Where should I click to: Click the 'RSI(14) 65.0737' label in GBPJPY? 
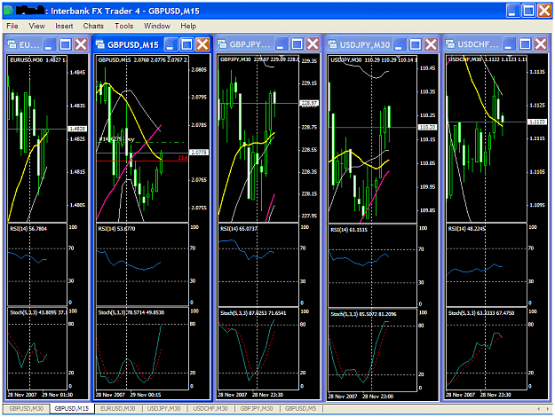(x=239, y=229)
